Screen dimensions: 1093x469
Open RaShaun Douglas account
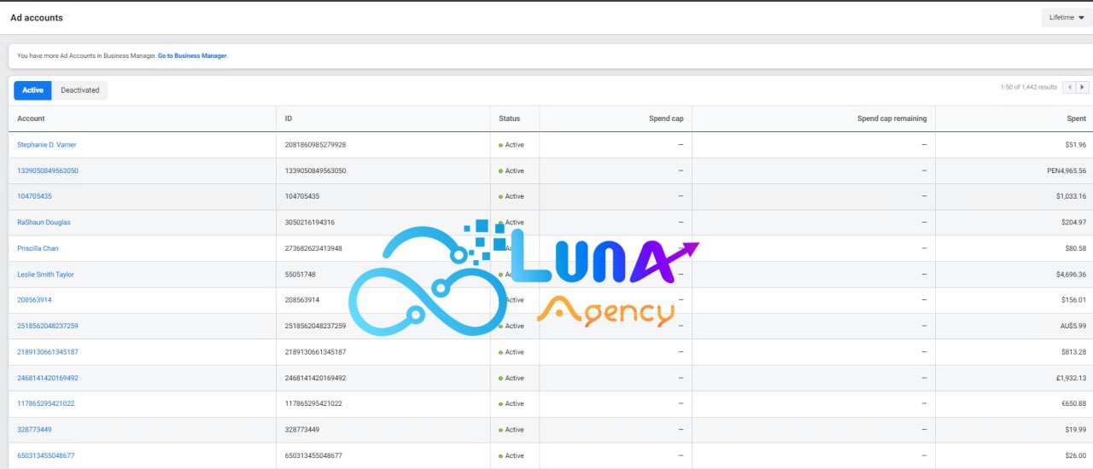pyautogui.click(x=44, y=223)
